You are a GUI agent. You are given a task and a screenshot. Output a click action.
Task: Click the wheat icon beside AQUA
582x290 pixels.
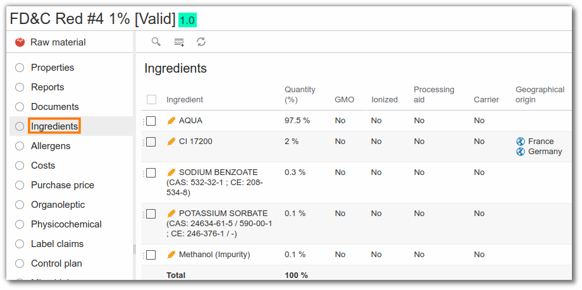[x=171, y=121]
